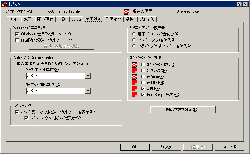
Task: Switch to the 作図補助 tab
Action: click(114, 19)
